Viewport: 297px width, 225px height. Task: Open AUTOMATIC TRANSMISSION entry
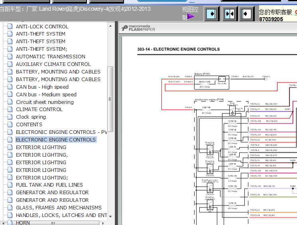[51, 57]
